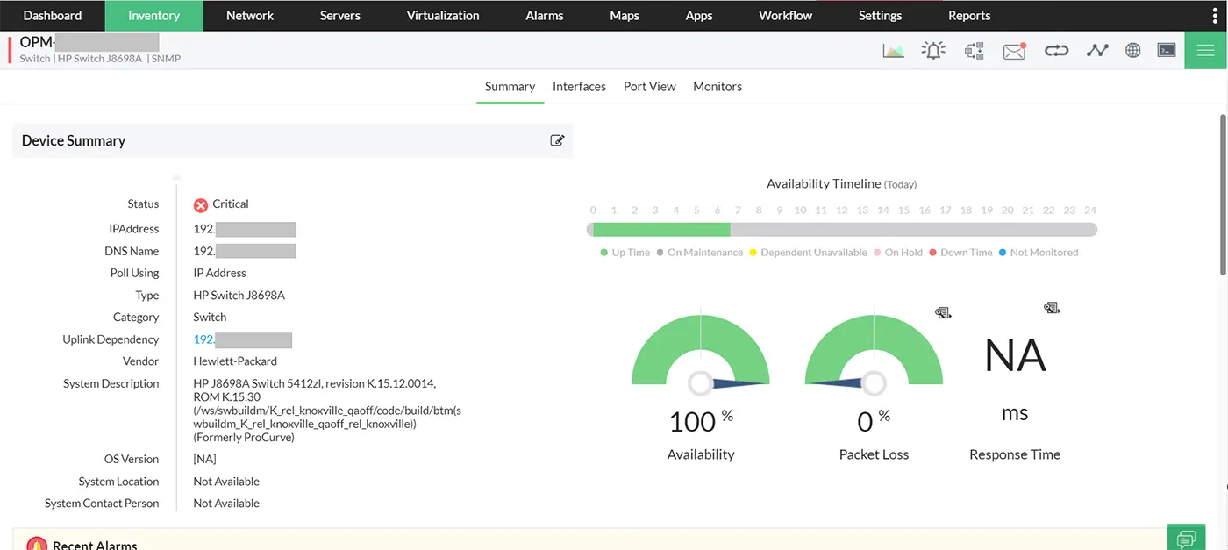Click the gauge icon above Packet Loss dial
Screen dimensions: 1228x550
[x=942, y=312]
